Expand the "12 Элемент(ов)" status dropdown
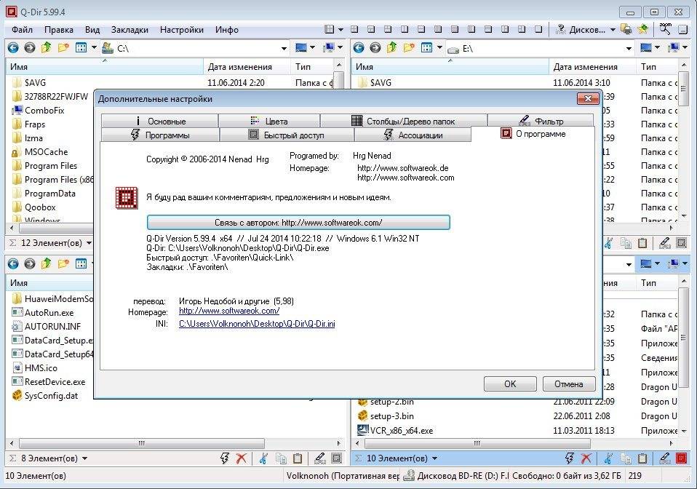 coord(89,243)
